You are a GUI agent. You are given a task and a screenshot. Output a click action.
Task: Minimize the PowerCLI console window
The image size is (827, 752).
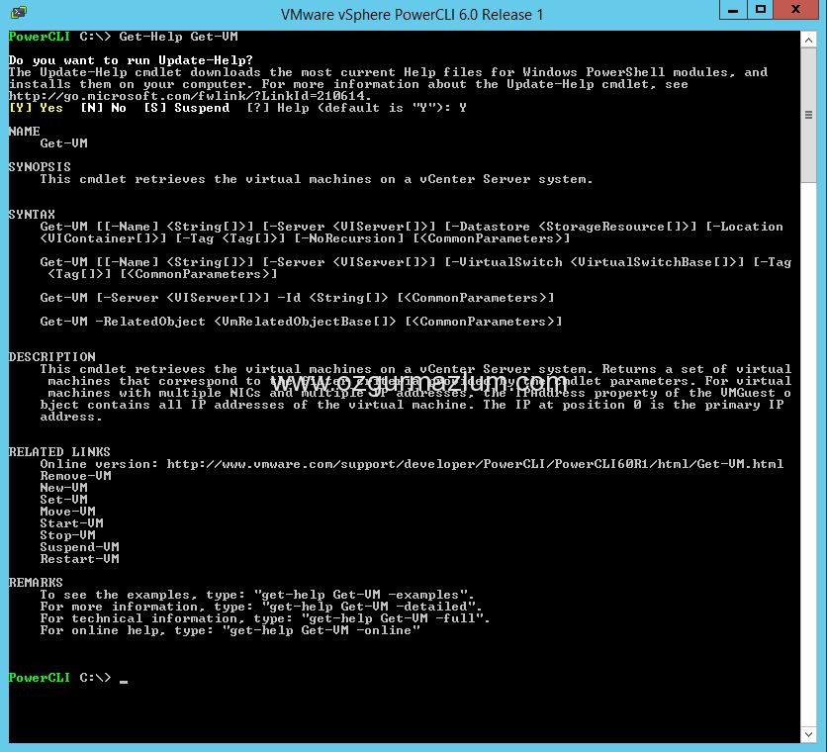point(733,10)
